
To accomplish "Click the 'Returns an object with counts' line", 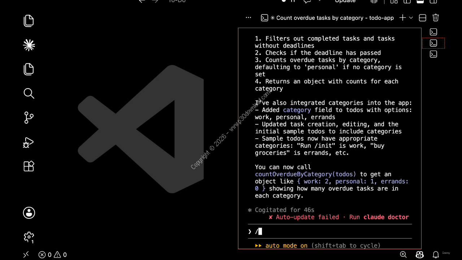I will tap(327, 81).
